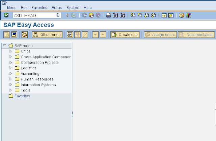This screenshot has width=216, height=141.
Task: Expand the Logistics folder node
Action: [10, 68]
